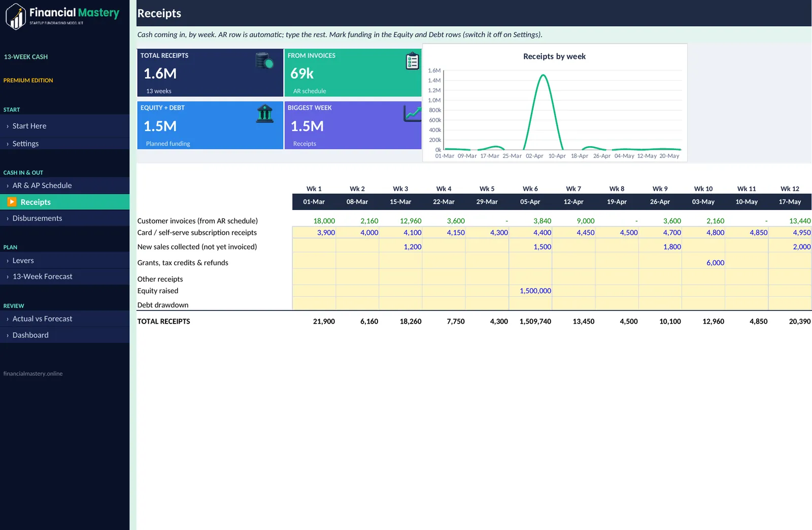Click the Financial Mastery logo icon
Viewport: 812px width, 530px height.
(16, 17)
